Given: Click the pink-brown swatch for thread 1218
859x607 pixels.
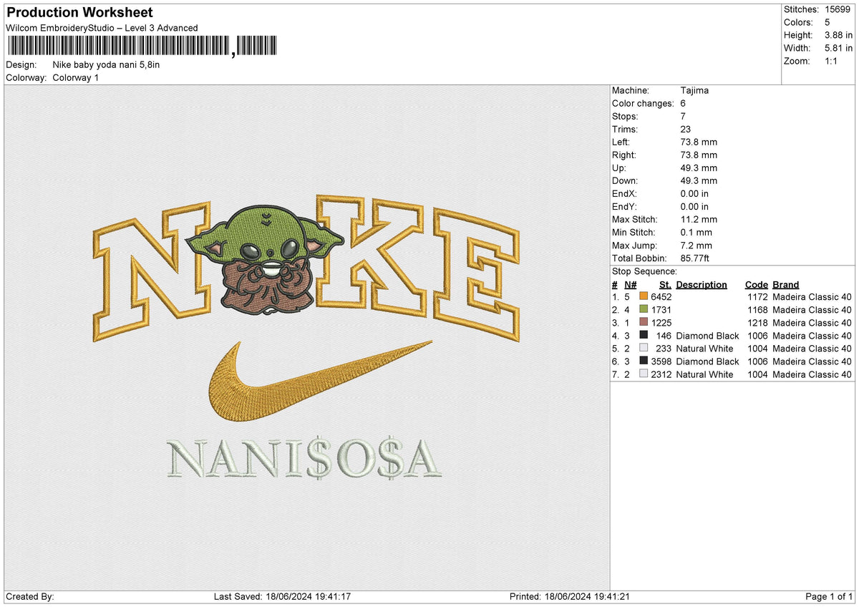Looking at the screenshot, I should 644,322.
